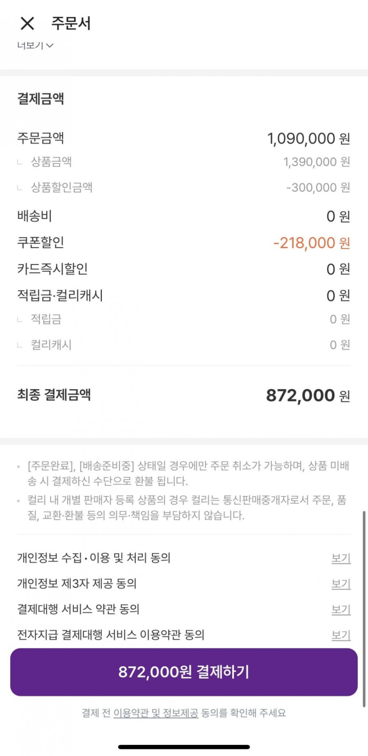Open 보기 for 개인정보 제3자 제공 동의
The height and width of the screenshot is (756, 368).
coord(341,584)
